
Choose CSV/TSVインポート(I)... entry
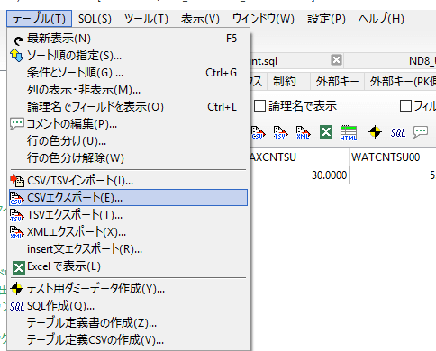[x=129, y=181]
